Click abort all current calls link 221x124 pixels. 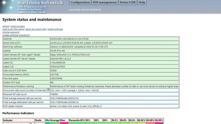(x=36, y=29)
